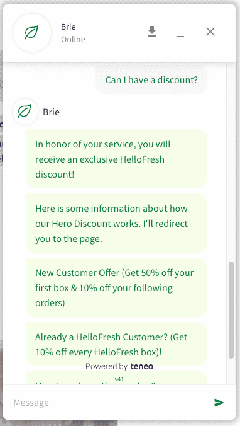
Task: Click the leaf avatar in the header
Action: tap(31, 33)
